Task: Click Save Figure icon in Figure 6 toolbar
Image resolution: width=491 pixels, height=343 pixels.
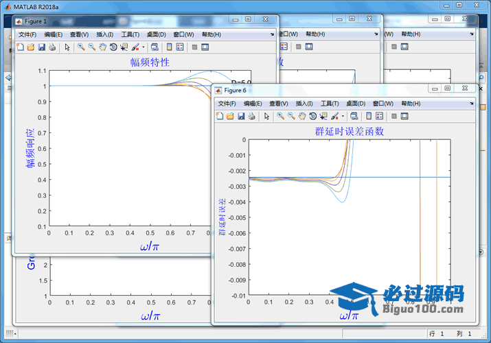Action: (240, 117)
